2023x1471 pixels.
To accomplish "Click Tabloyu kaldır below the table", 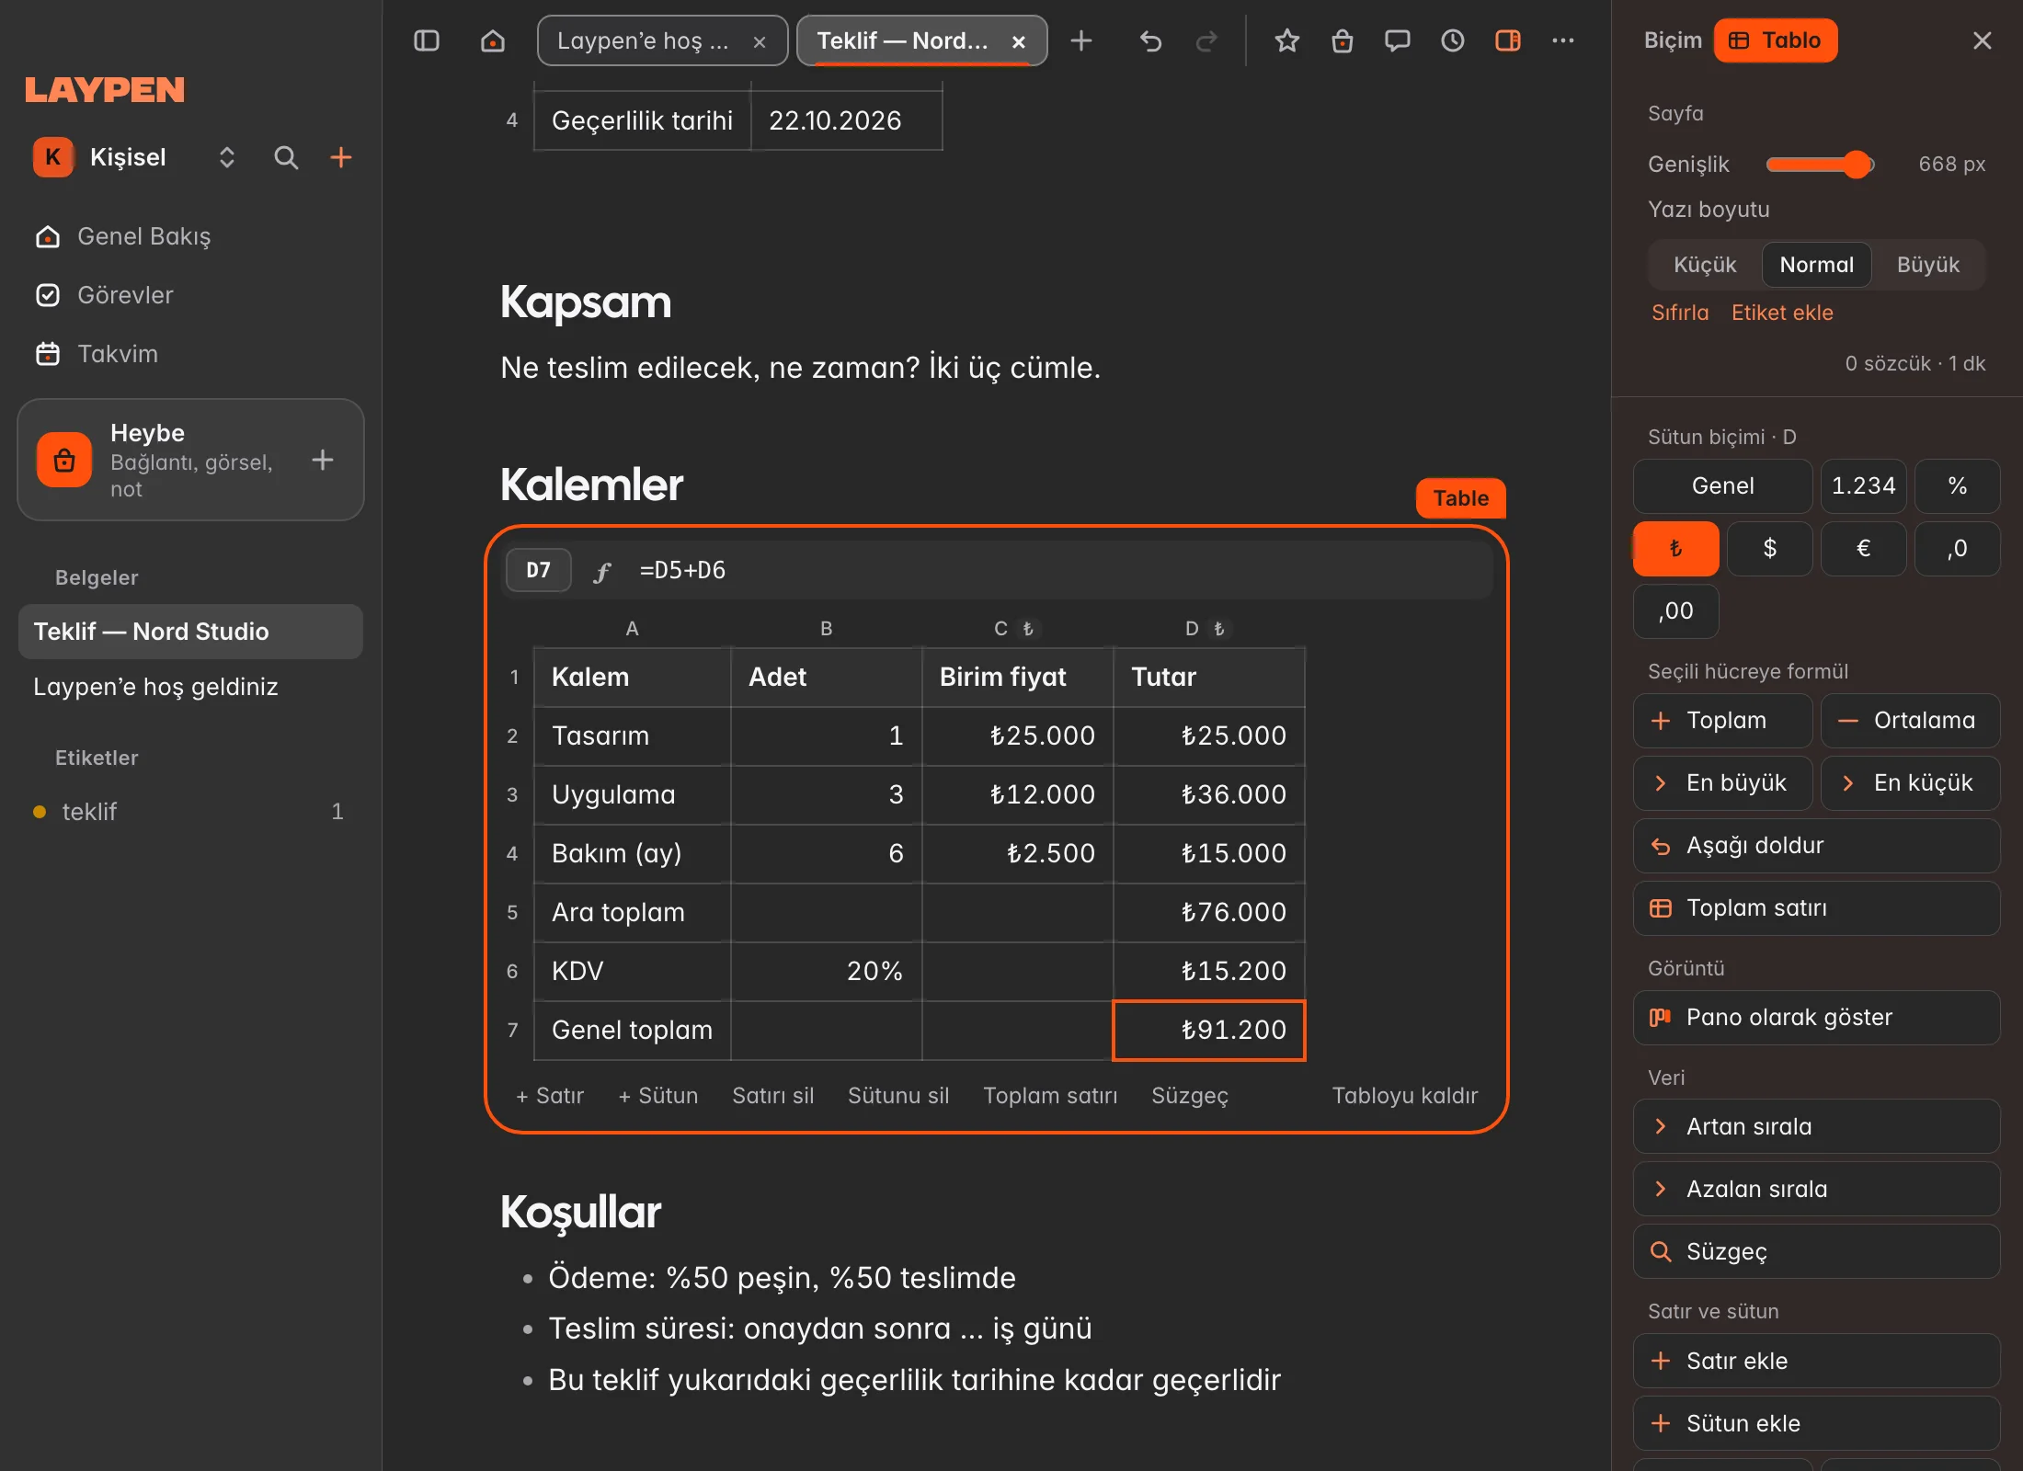I will click(x=1405, y=1096).
